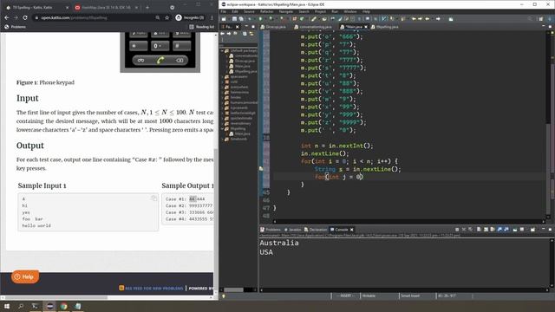The height and width of the screenshot is (312, 555).
Task: Maximize the editor area
Action: 550,27
